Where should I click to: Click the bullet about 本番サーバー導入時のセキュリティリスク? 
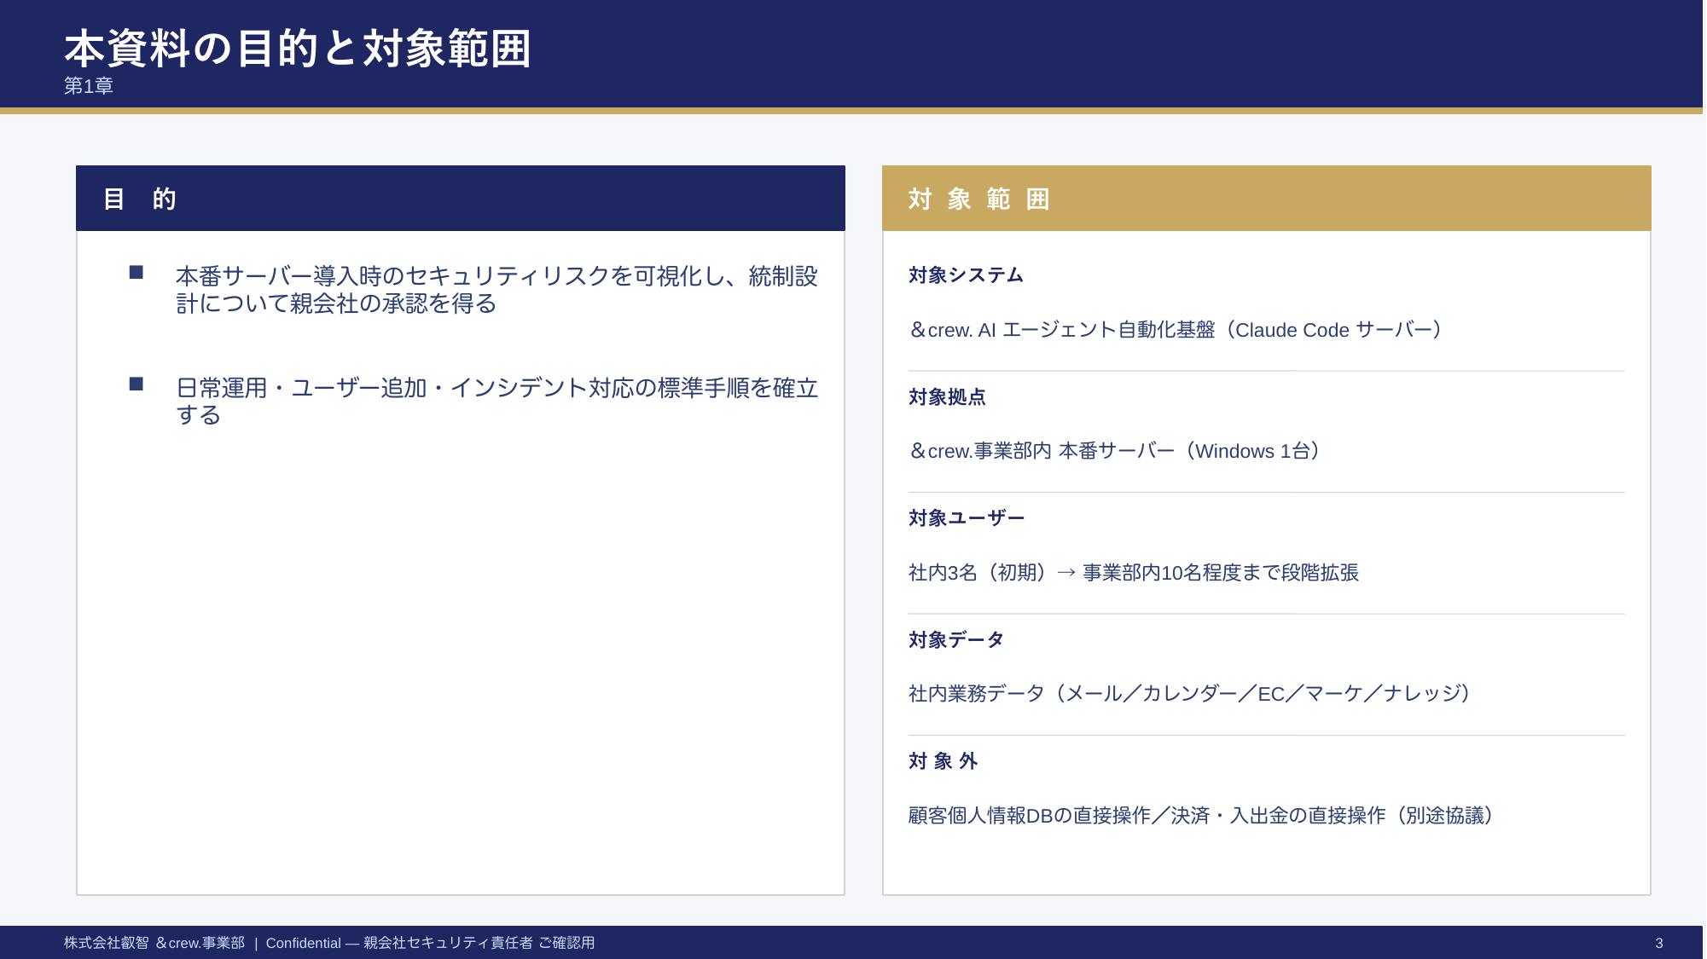click(x=496, y=290)
